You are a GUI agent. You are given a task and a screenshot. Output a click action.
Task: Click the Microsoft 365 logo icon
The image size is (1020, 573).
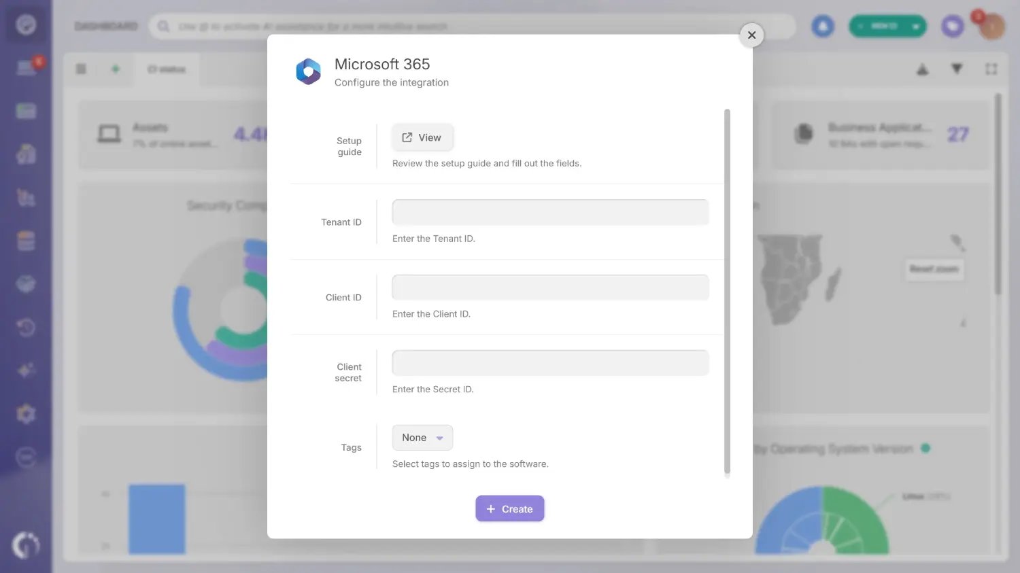308,71
